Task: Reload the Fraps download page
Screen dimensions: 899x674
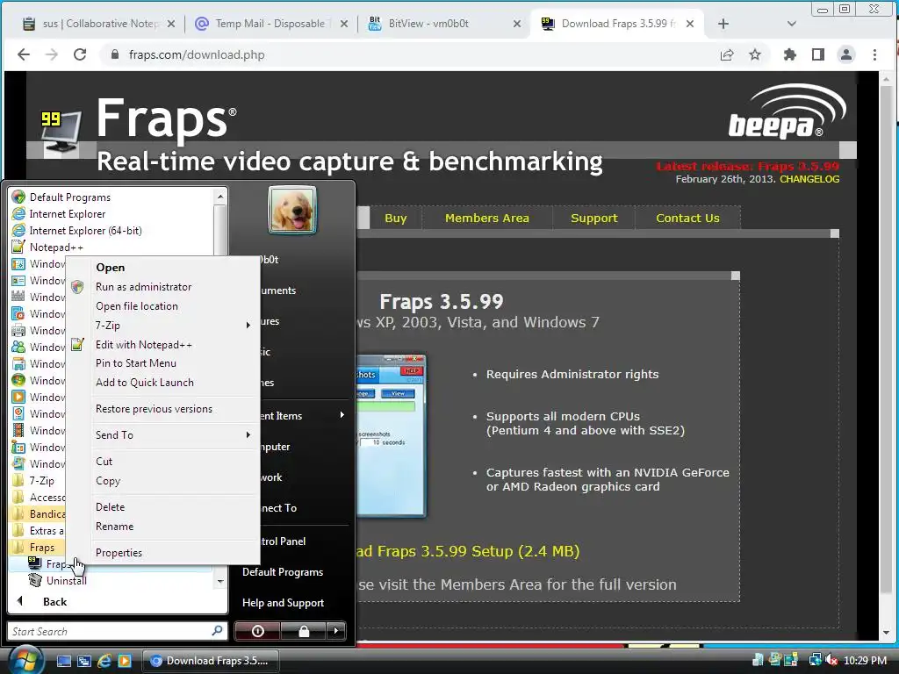Action: point(80,54)
